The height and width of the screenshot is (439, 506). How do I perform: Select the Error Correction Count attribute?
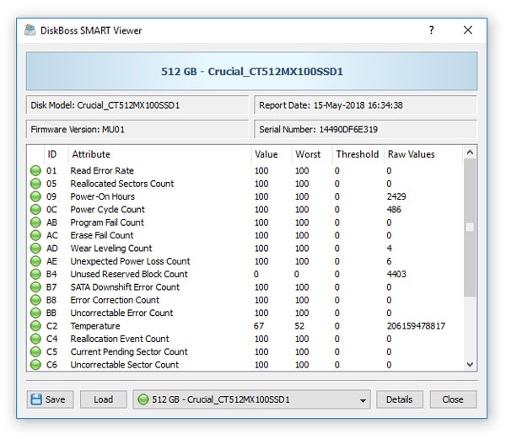pyautogui.click(x=115, y=300)
